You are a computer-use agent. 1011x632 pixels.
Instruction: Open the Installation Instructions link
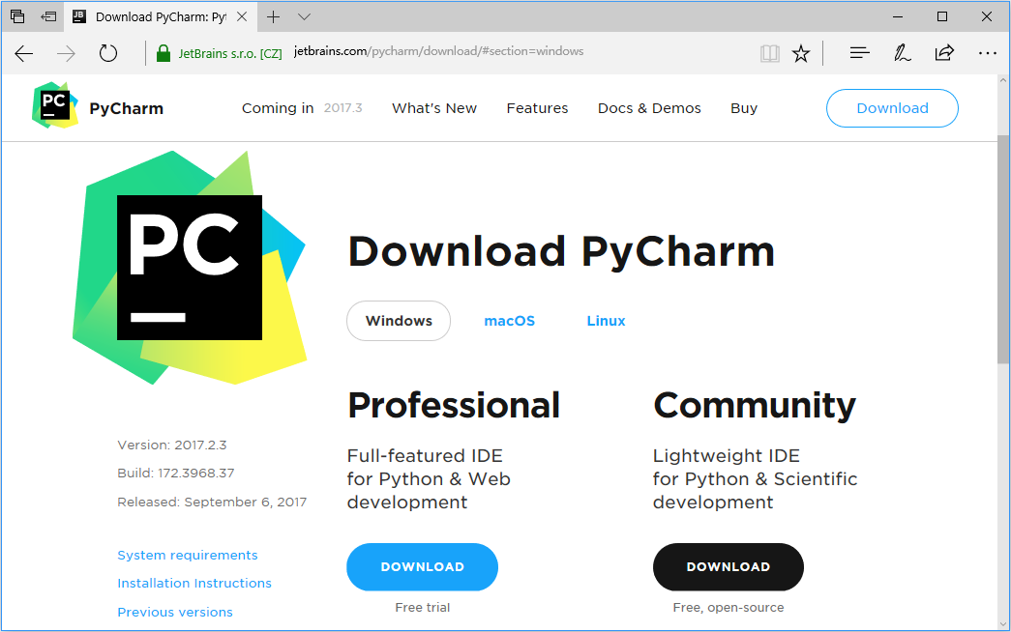point(194,583)
